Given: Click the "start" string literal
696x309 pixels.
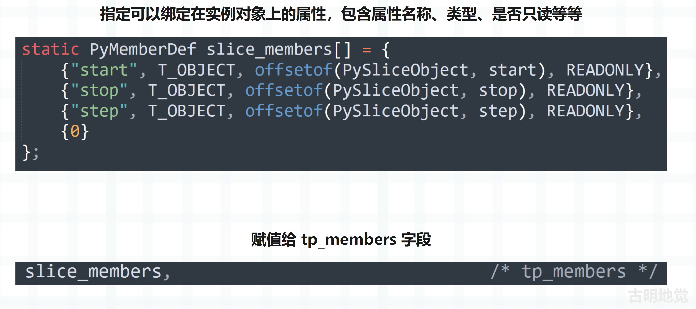Looking at the screenshot, I should click(104, 70).
